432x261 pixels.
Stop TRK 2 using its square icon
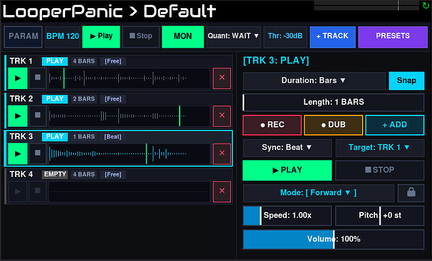(x=38, y=116)
